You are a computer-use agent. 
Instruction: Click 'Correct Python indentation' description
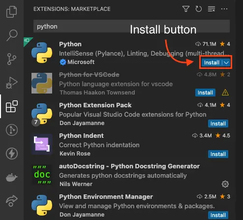coord(99,145)
